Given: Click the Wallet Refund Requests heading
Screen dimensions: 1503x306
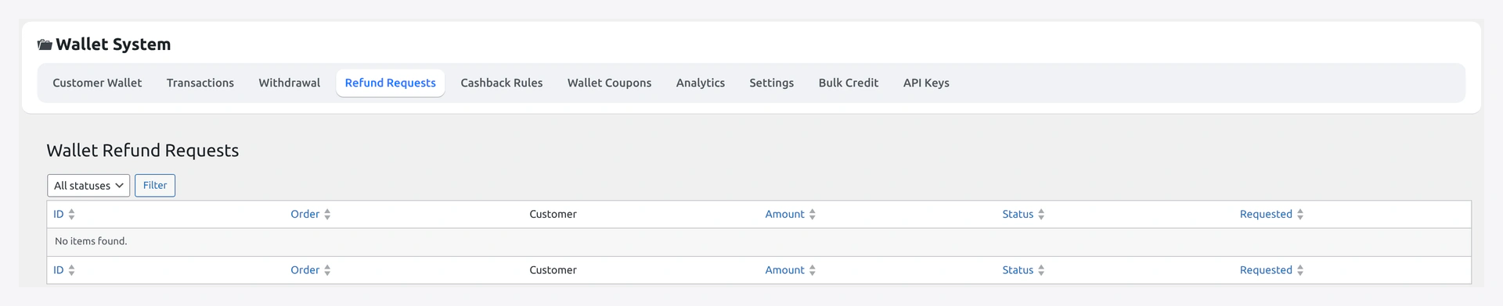Looking at the screenshot, I should click(142, 151).
